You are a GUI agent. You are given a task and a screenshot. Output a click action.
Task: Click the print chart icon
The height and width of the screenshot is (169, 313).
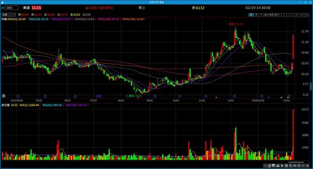tap(277, 166)
